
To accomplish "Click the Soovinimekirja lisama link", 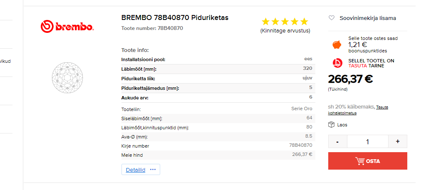I will coord(368,18).
